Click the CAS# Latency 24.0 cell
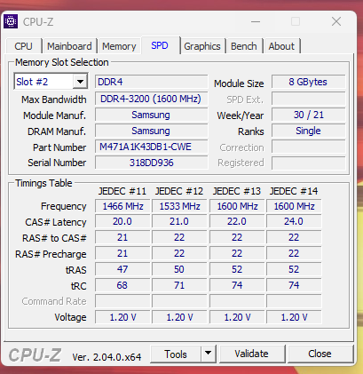This screenshot has height=374, width=363. pos(294,221)
